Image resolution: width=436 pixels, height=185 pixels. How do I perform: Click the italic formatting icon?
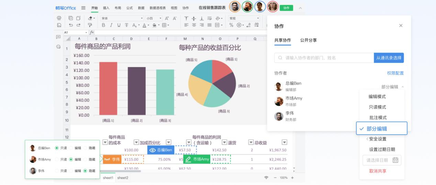pos(111,25)
